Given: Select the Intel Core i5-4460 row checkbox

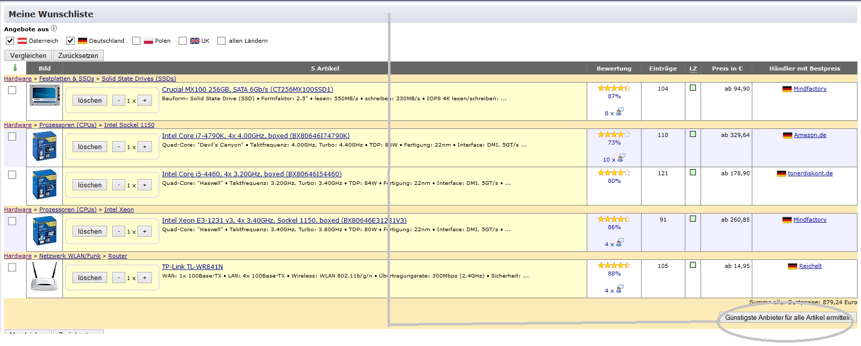Looking at the screenshot, I should (12, 175).
